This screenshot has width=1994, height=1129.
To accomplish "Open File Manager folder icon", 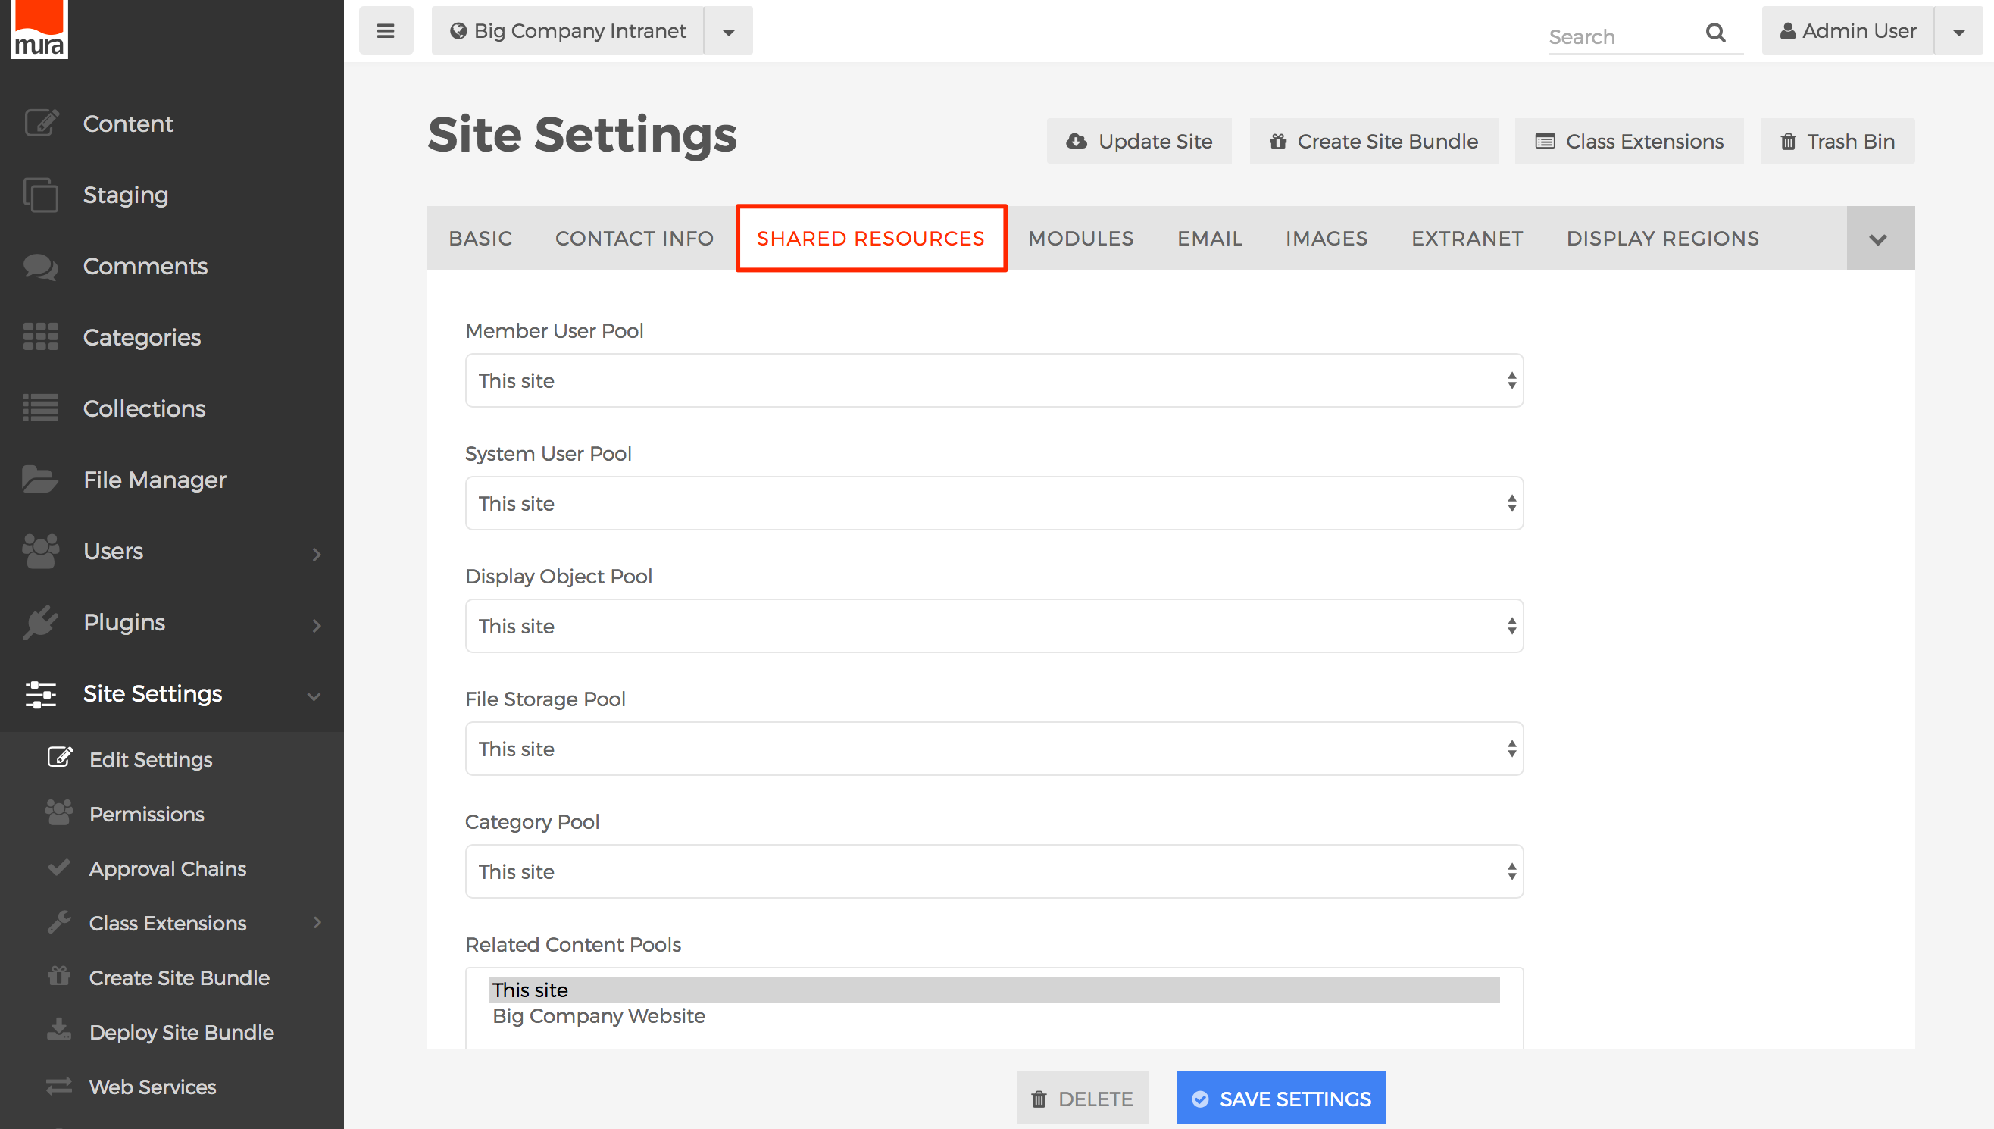I will [41, 479].
